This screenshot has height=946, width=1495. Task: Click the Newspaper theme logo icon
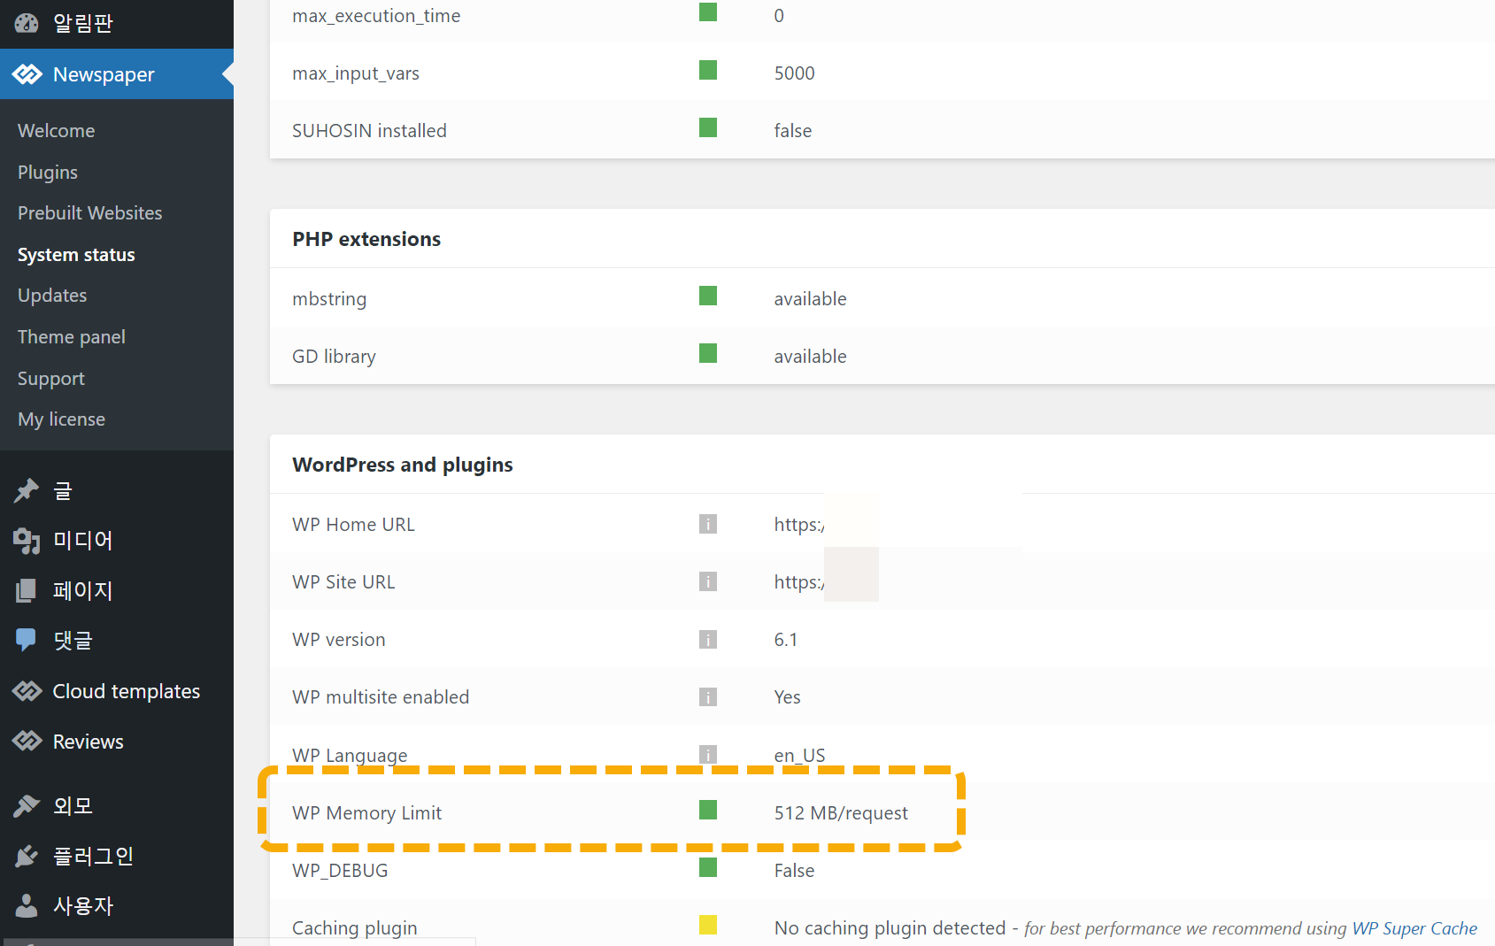[27, 74]
